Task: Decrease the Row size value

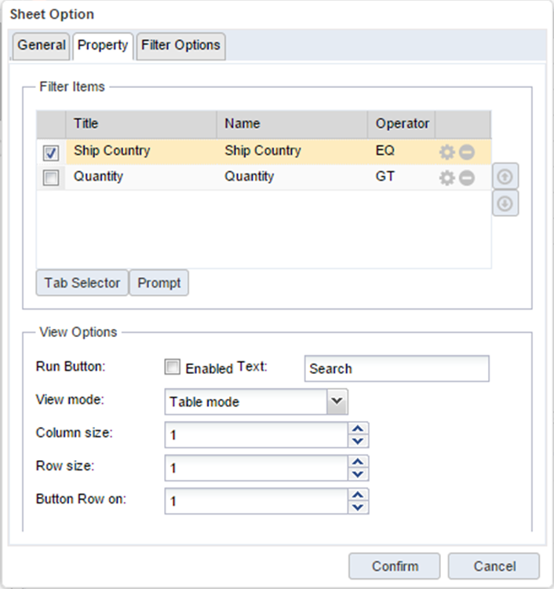Action: point(358,474)
